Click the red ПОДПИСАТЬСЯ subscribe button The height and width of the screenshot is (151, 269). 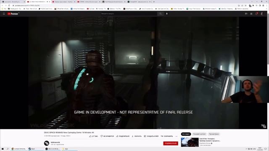pyautogui.click(x=171, y=143)
